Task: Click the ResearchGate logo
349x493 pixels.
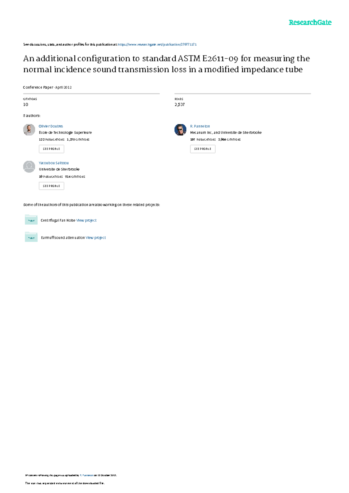Action: [310, 22]
